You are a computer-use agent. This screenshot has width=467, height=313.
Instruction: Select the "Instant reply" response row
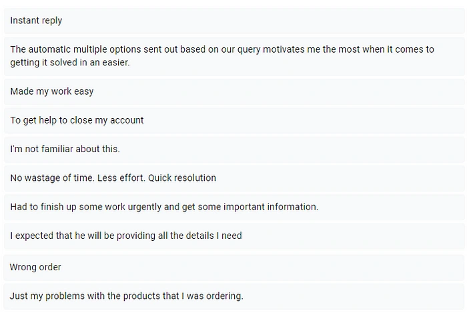tap(234, 21)
